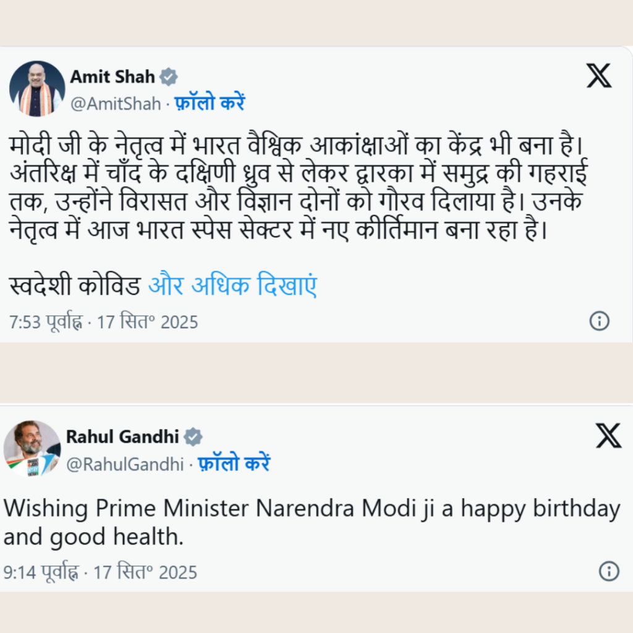Visit the @AmitShah handle

(116, 103)
